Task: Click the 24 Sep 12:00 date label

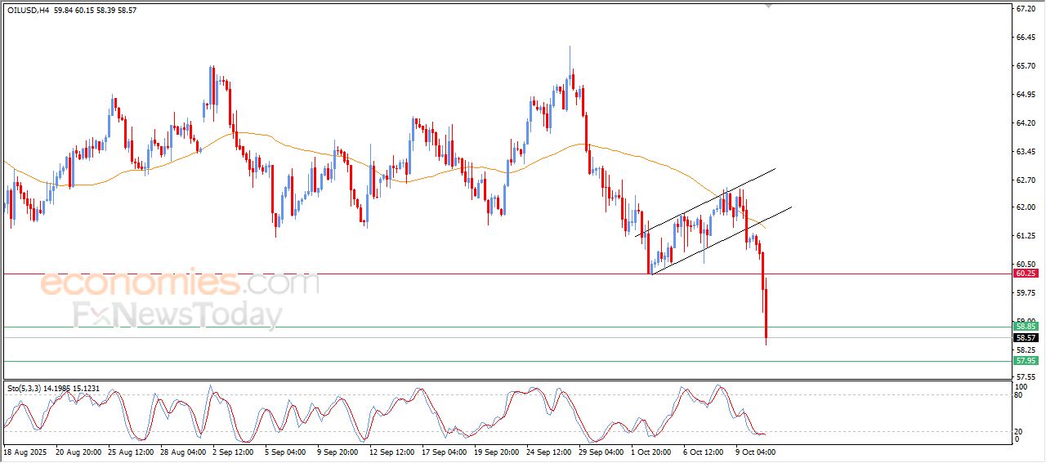Action: (x=548, y=451)
